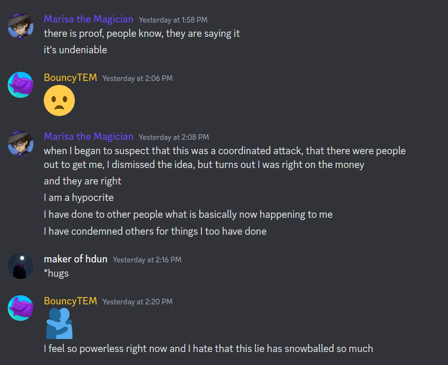Click the "I am a hypocrite" message
448x365 pixels.
(x=78, y=197)
